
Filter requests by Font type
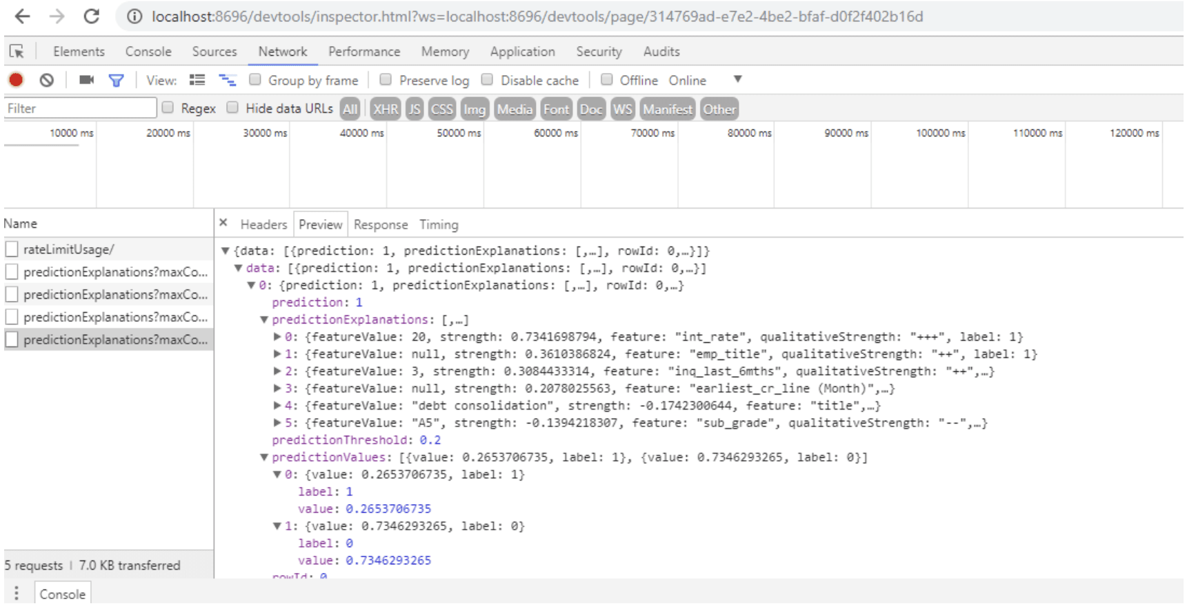tap(556, 109)
